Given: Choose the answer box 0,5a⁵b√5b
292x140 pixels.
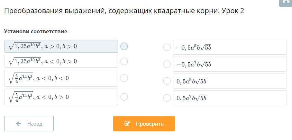Looking at the screenshot, I should (x=230, y=81).
